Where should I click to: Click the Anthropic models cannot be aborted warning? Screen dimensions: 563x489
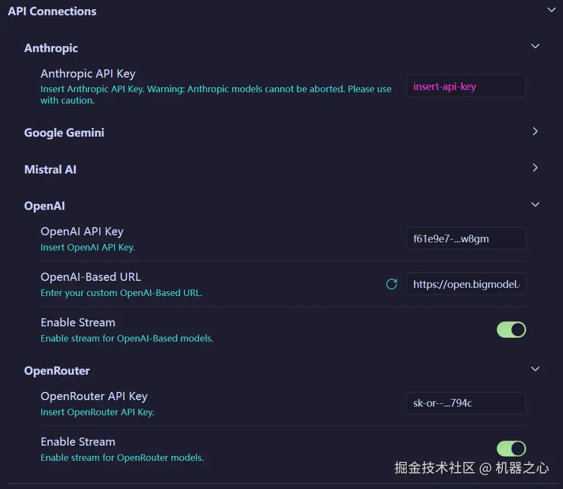[216, 95]
